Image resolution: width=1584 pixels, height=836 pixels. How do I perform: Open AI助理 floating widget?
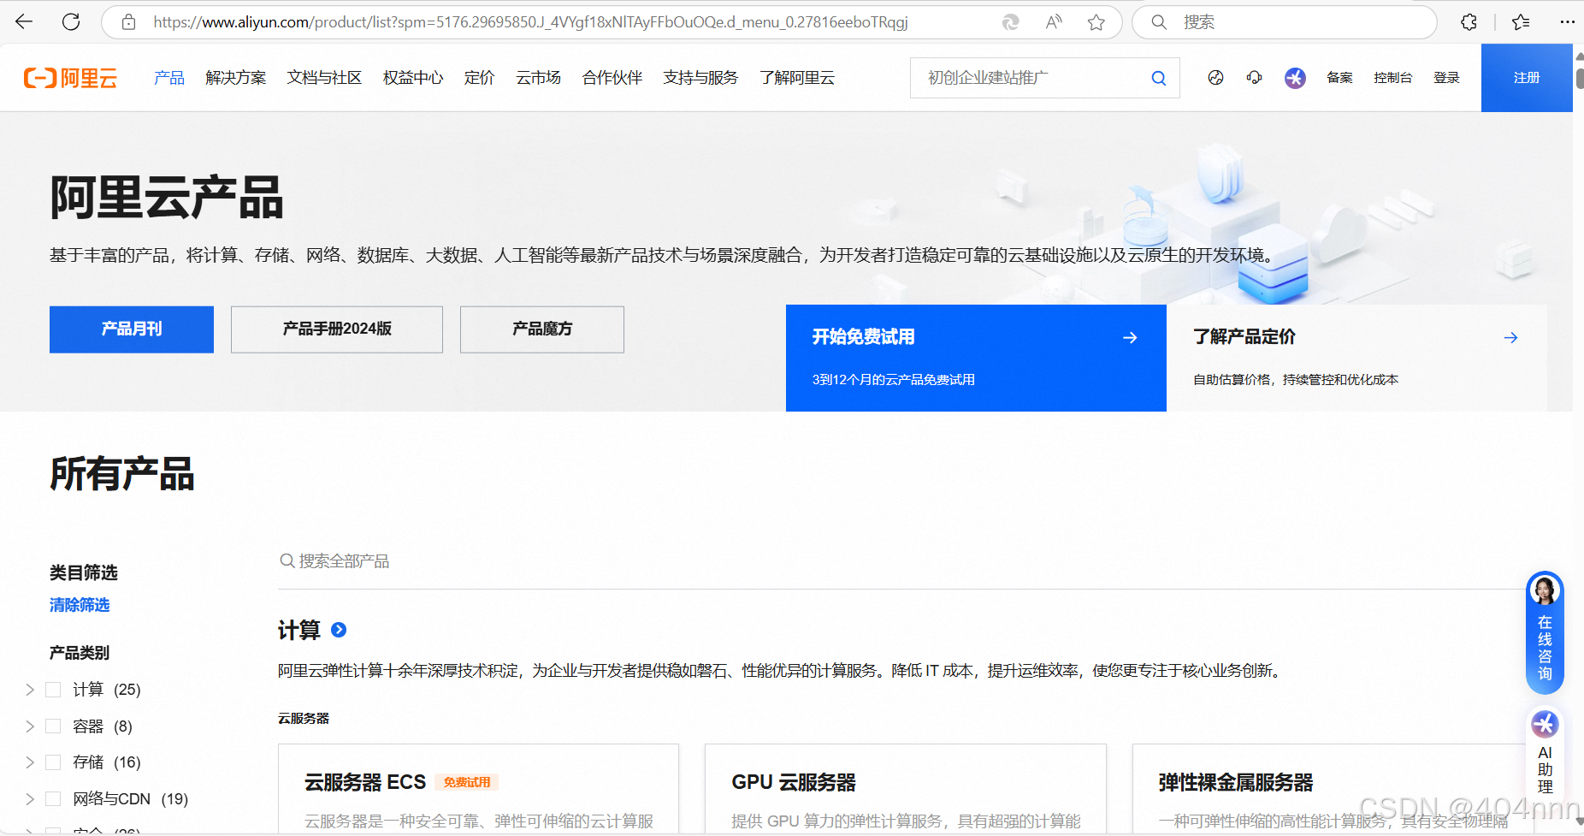click(x=1545, y=751)
